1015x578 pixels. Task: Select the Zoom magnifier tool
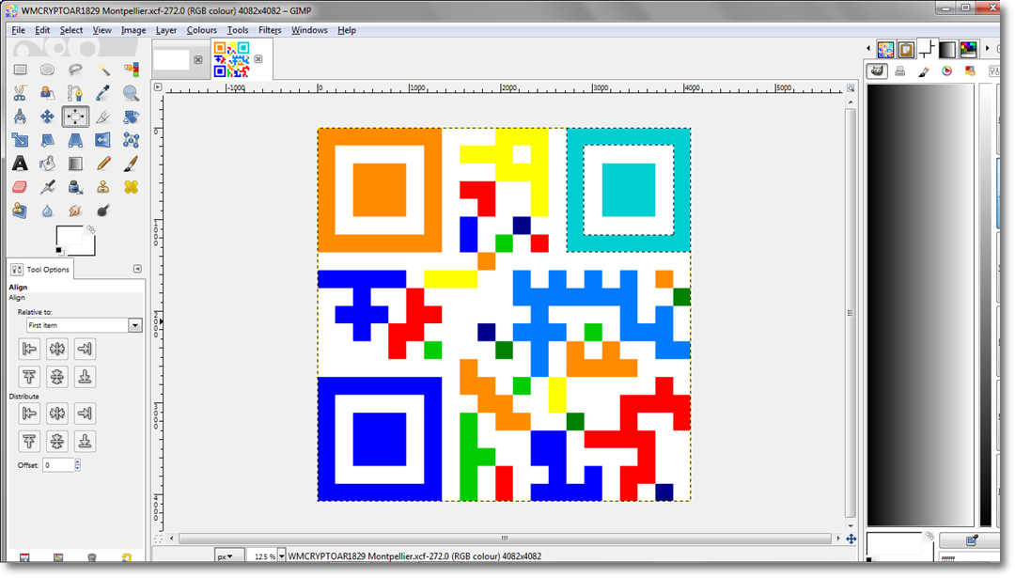[131, 93]
